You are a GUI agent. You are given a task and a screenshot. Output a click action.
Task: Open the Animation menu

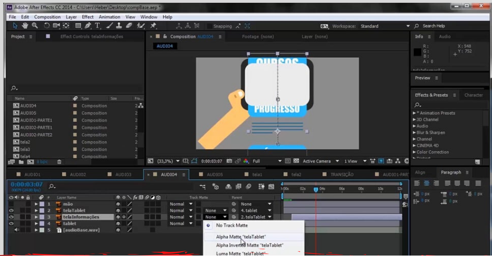110,17
